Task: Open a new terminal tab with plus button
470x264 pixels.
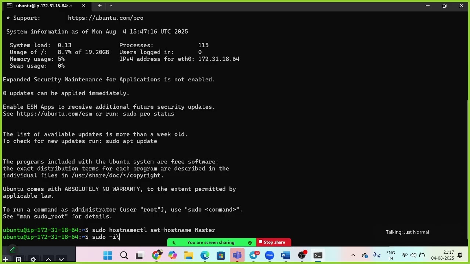Action: (100, 5)
